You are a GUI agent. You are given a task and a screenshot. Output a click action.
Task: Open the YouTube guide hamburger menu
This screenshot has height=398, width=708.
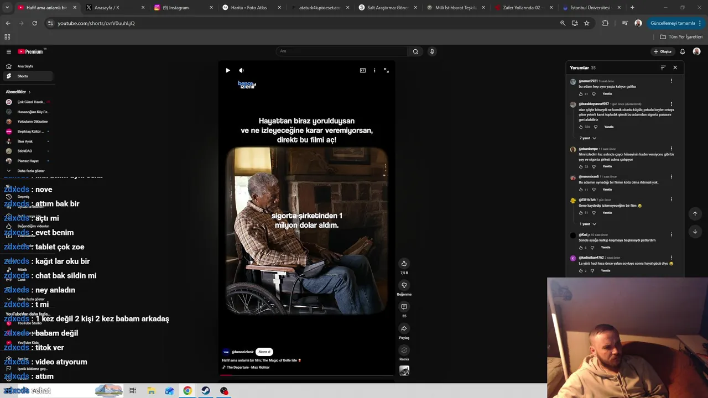[9, 51]
